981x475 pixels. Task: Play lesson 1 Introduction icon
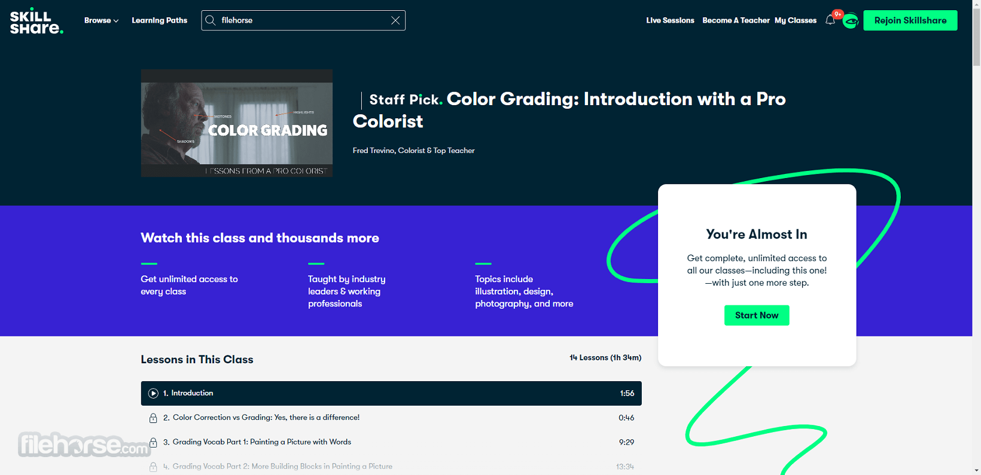153,393
